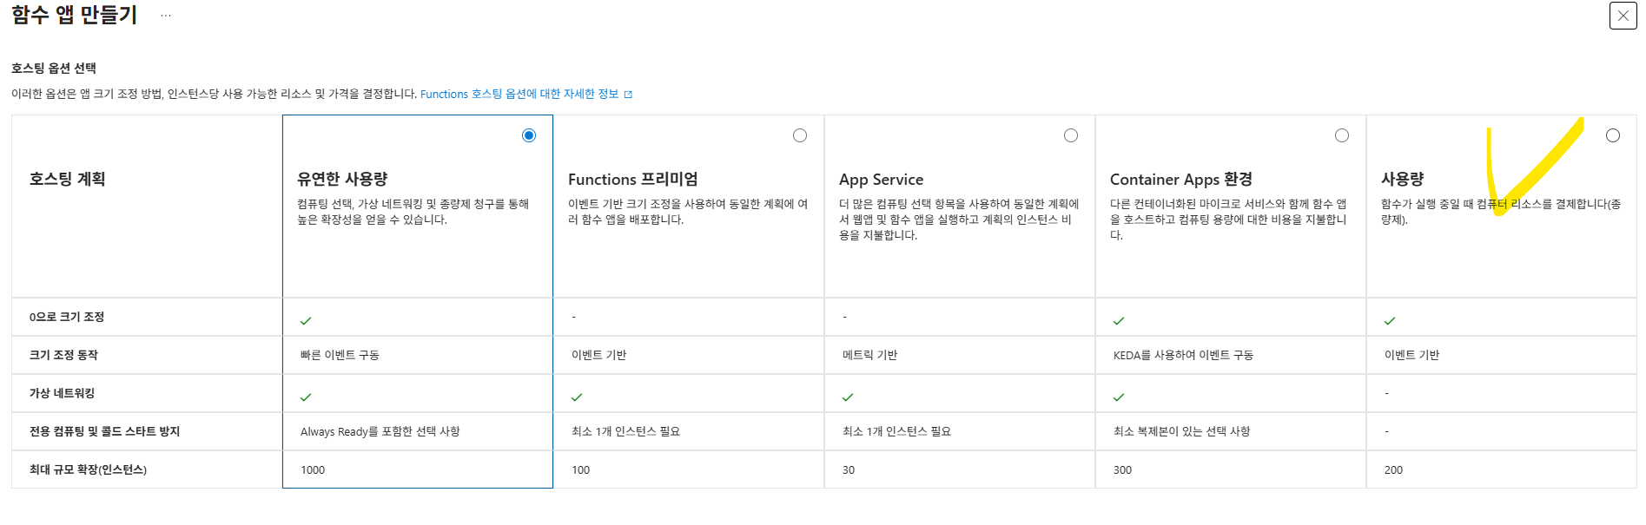This screenshot has width=1646, height=525.
Task: Click Container Apps checkmark for 가상 네트워킹
Action: tap(1119, 397)
